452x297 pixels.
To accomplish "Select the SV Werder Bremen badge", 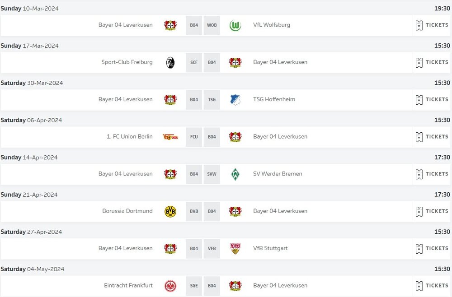I will coord(235,173).
